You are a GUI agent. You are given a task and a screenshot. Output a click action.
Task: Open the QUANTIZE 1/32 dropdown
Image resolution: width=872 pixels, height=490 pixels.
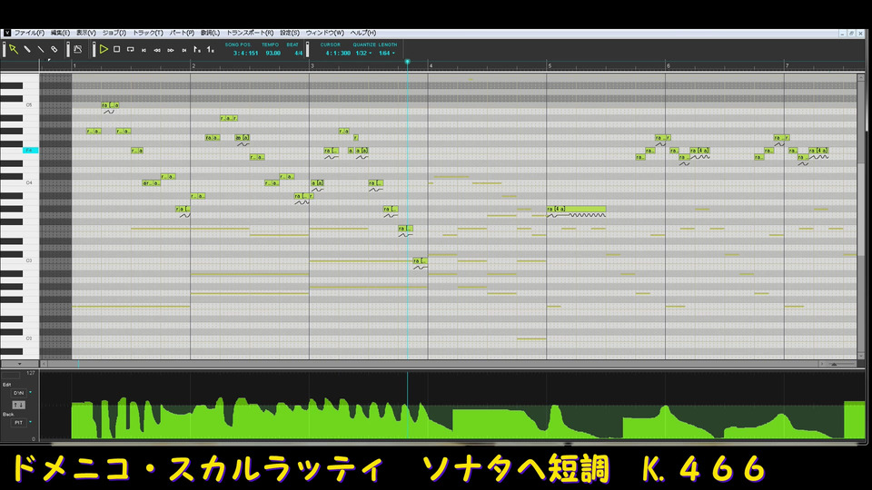(363, 54)
